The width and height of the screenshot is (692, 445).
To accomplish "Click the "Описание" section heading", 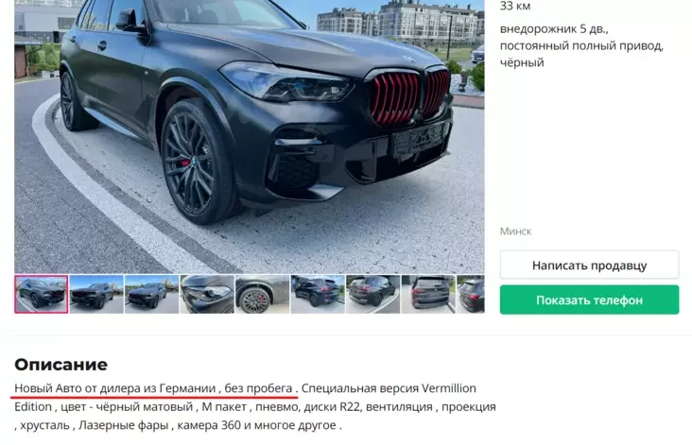I will 61,365.
